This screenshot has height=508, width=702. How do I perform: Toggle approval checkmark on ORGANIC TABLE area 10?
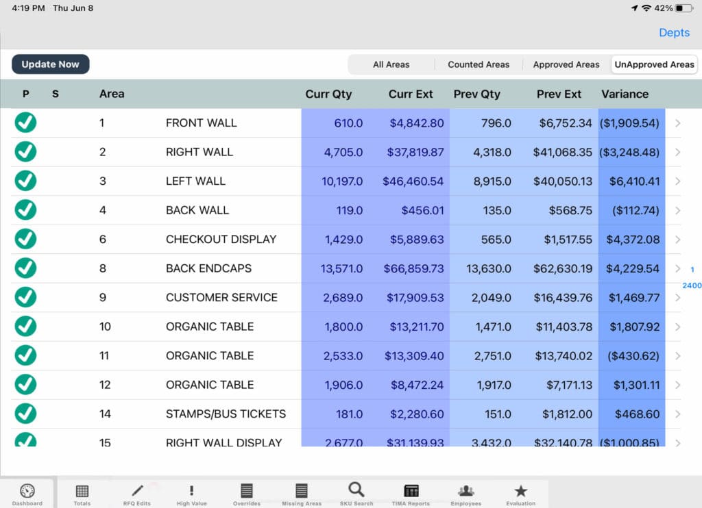coord(25,327)
